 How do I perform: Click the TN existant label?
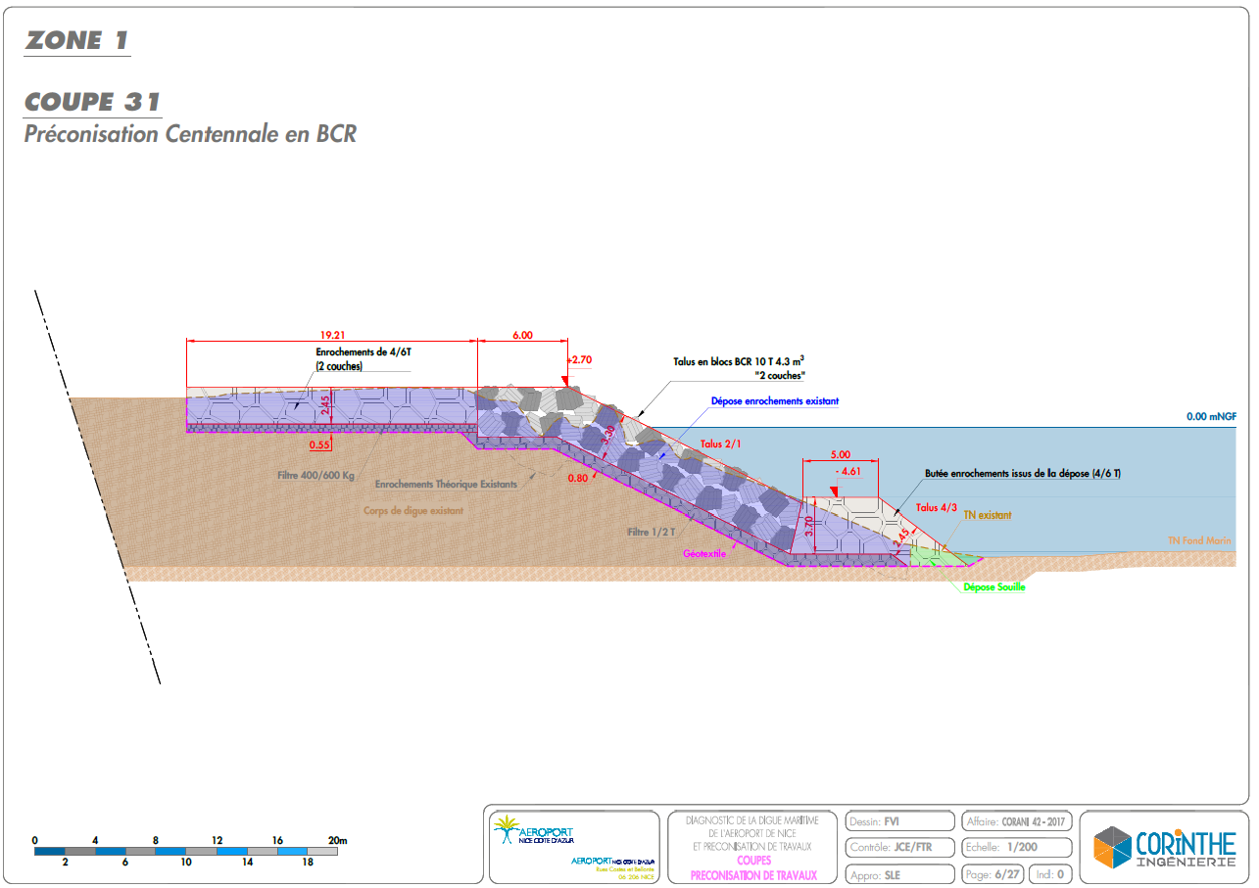point(987,514)
